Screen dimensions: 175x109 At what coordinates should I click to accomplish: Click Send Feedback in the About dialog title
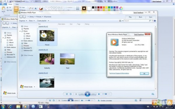[139, 34]
